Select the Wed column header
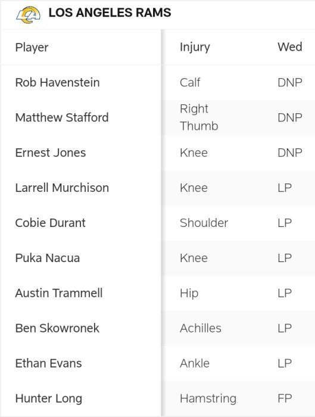 (x=290, y=47)
